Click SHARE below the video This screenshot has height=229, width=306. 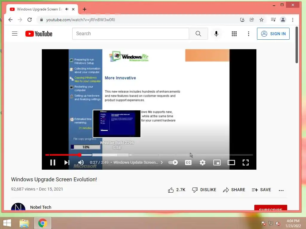(x=234, y=190)
